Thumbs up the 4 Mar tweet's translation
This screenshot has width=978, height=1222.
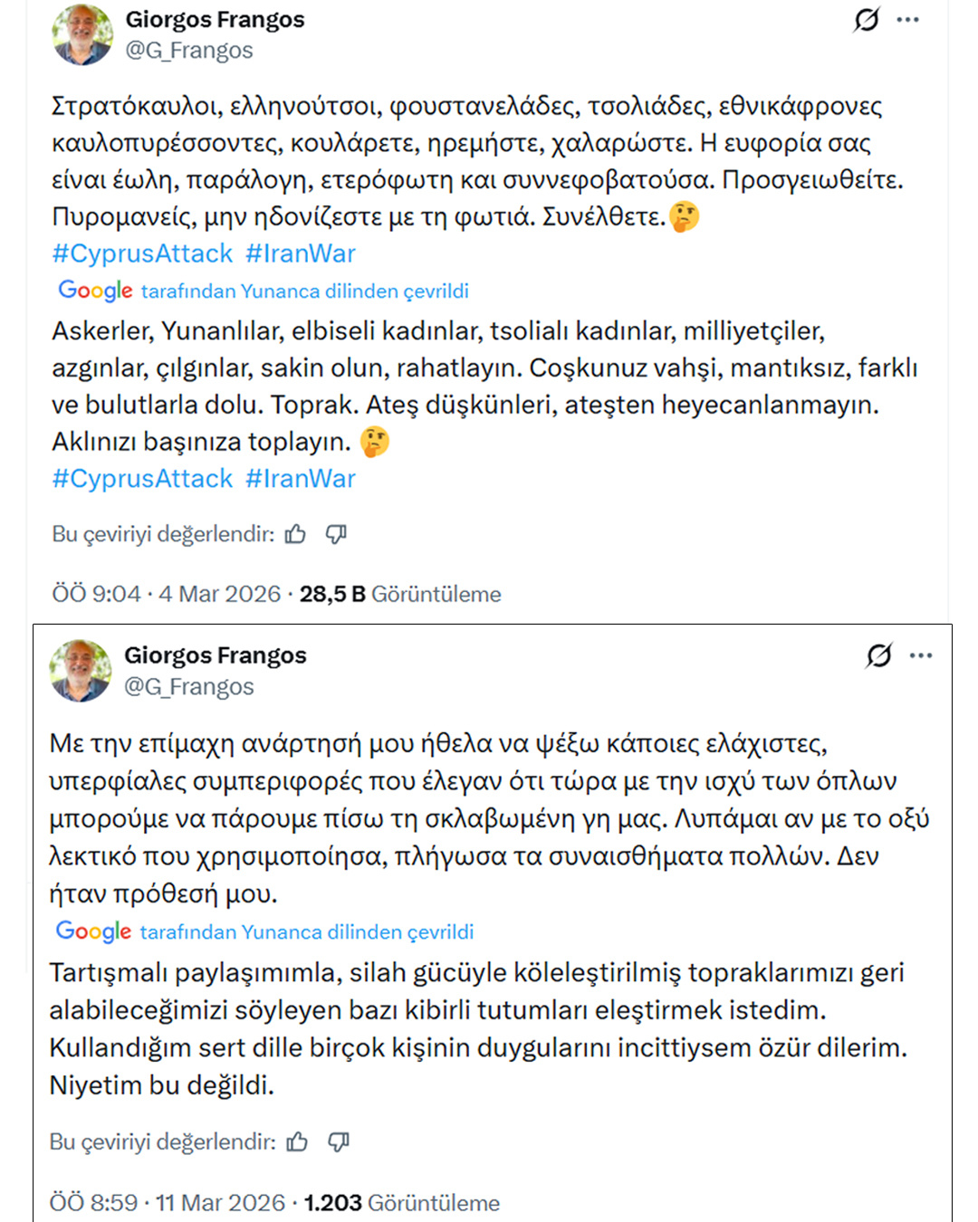pos(295,535)
